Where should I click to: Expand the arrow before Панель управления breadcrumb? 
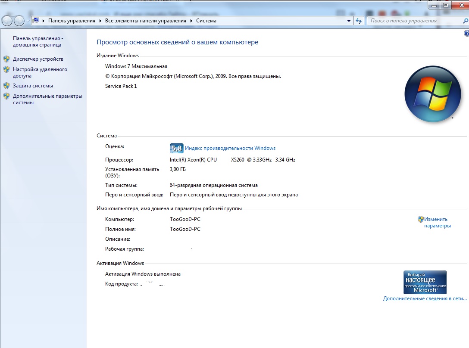click(44, 21)
